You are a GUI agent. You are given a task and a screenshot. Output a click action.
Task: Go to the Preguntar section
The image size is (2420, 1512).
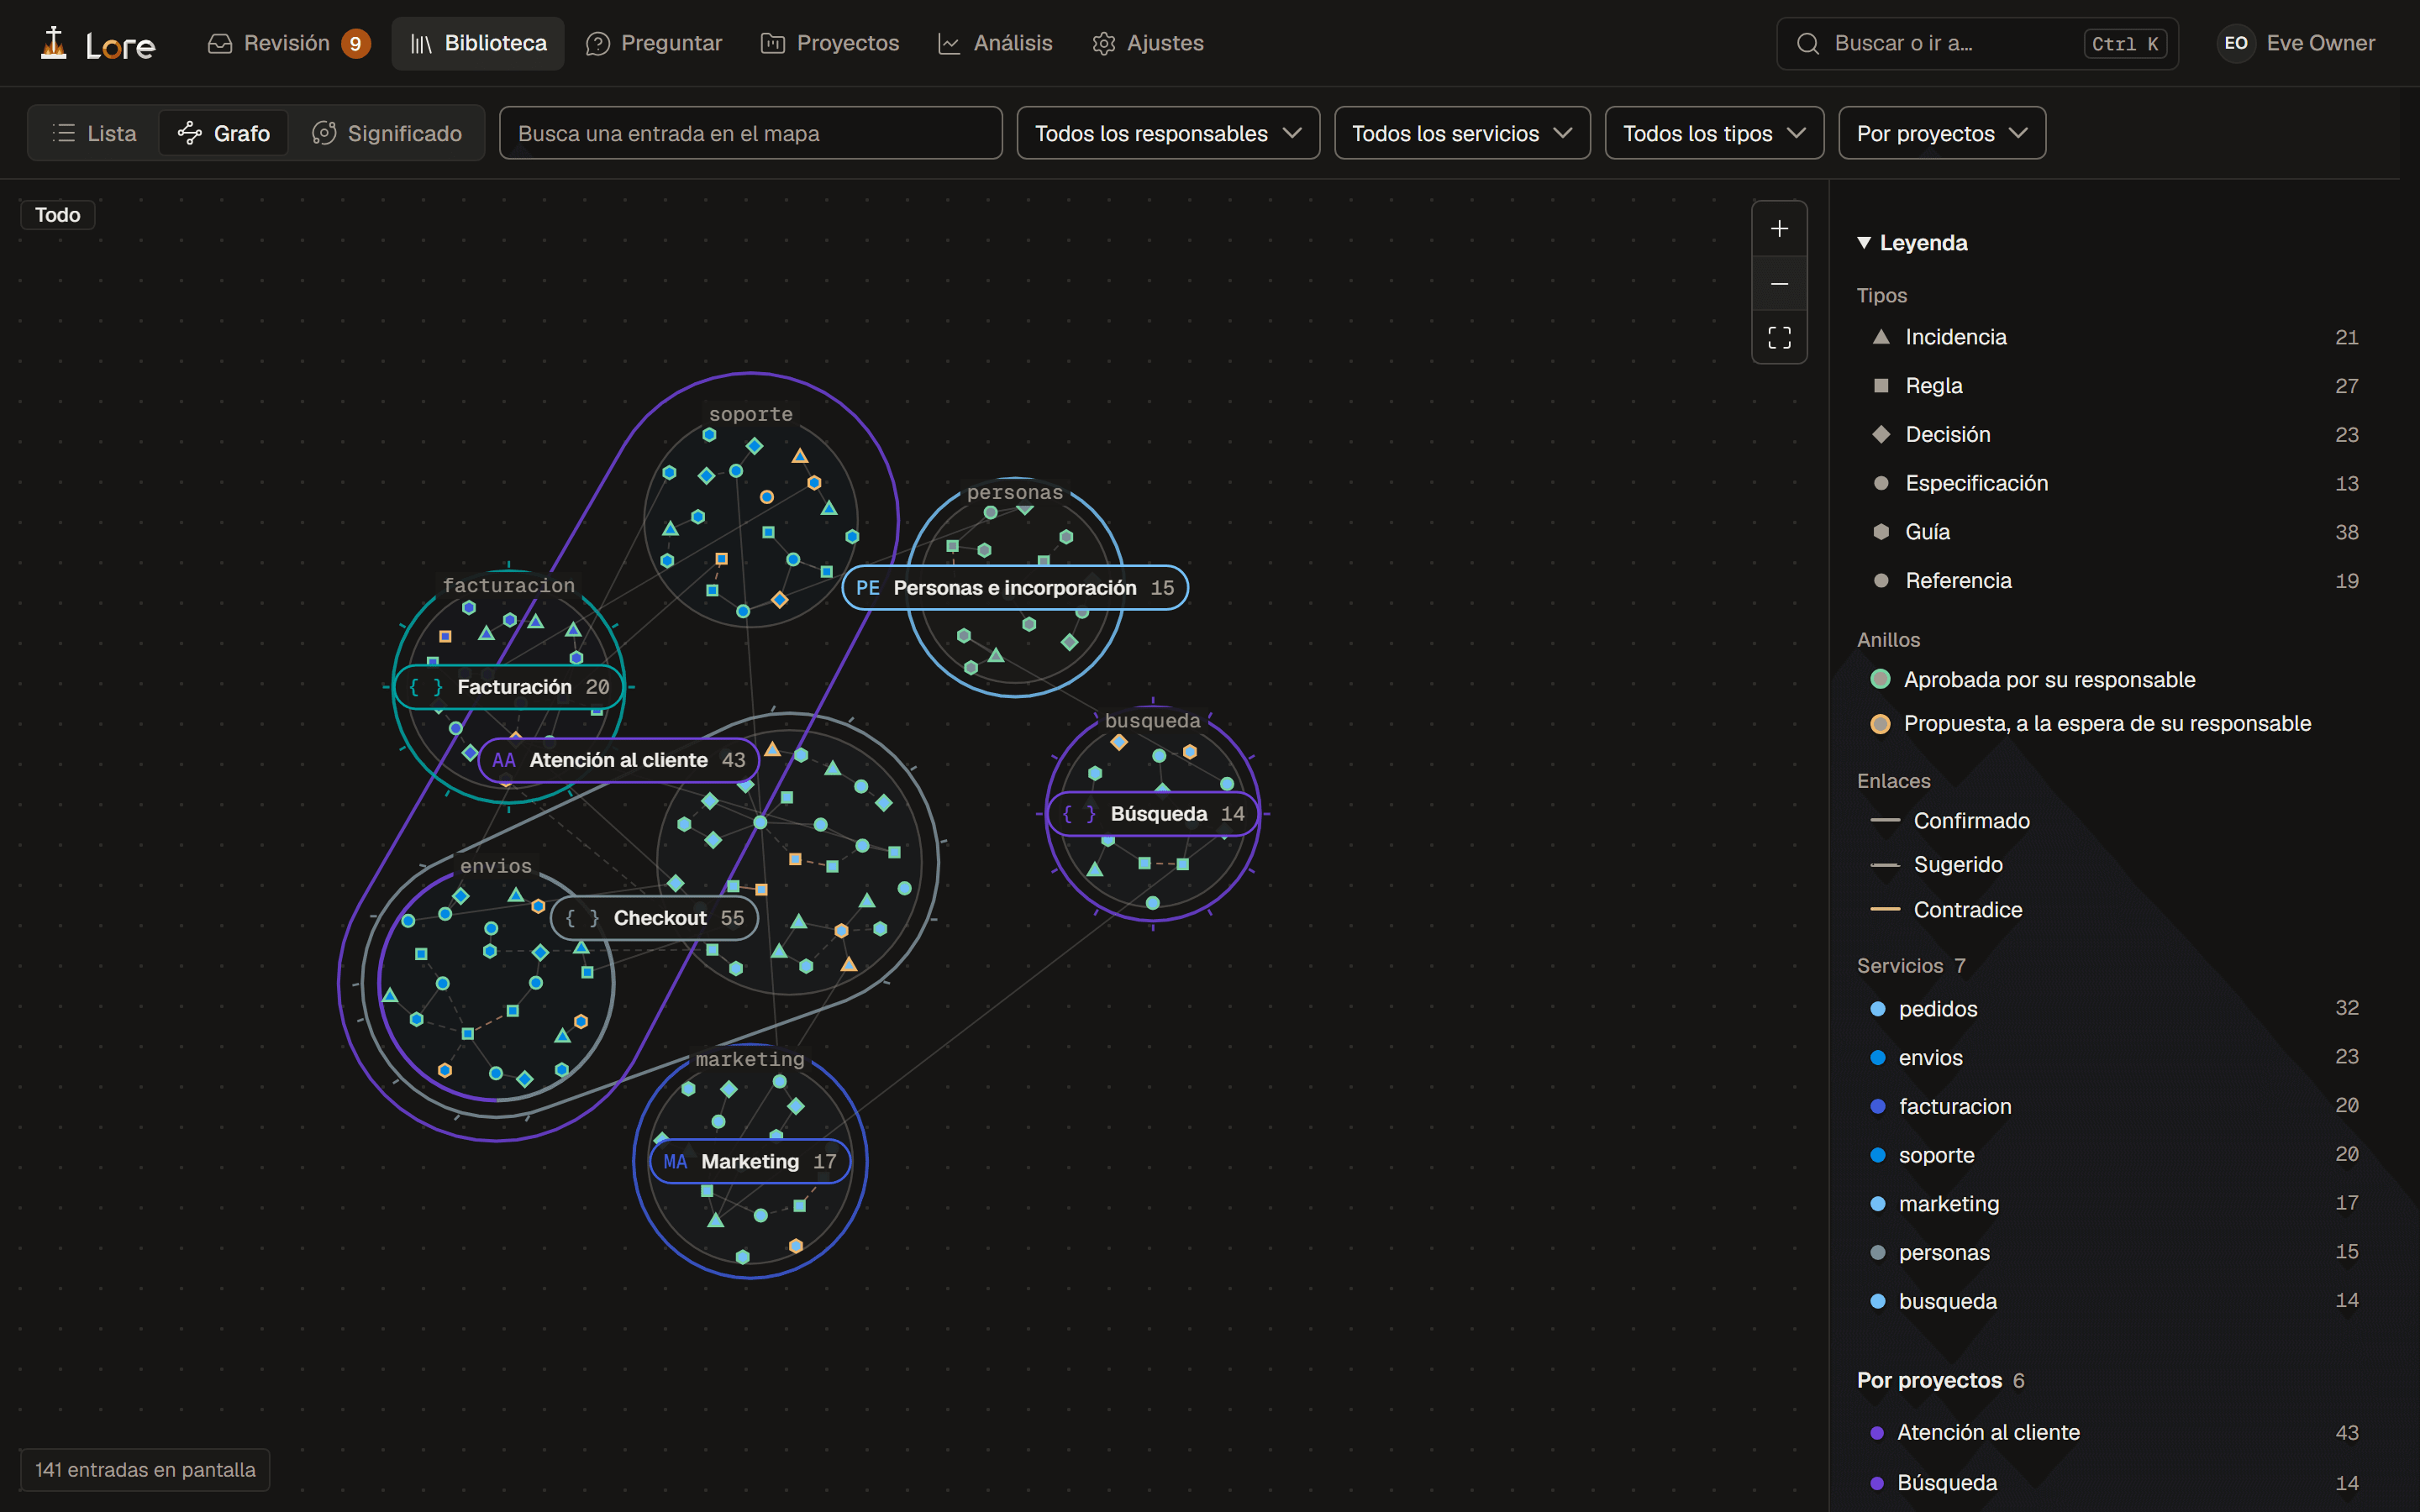coord(654,43)
